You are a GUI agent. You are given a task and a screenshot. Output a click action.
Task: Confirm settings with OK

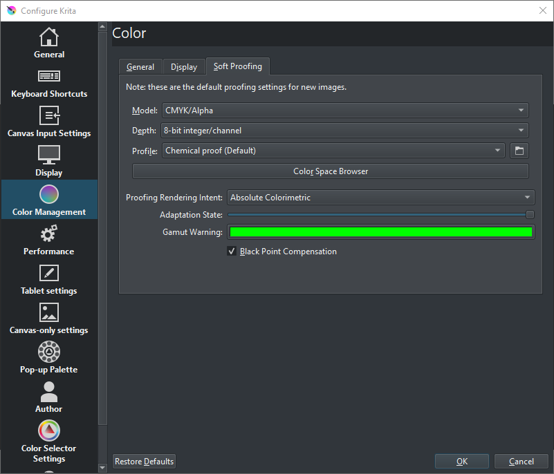(462, 462)
